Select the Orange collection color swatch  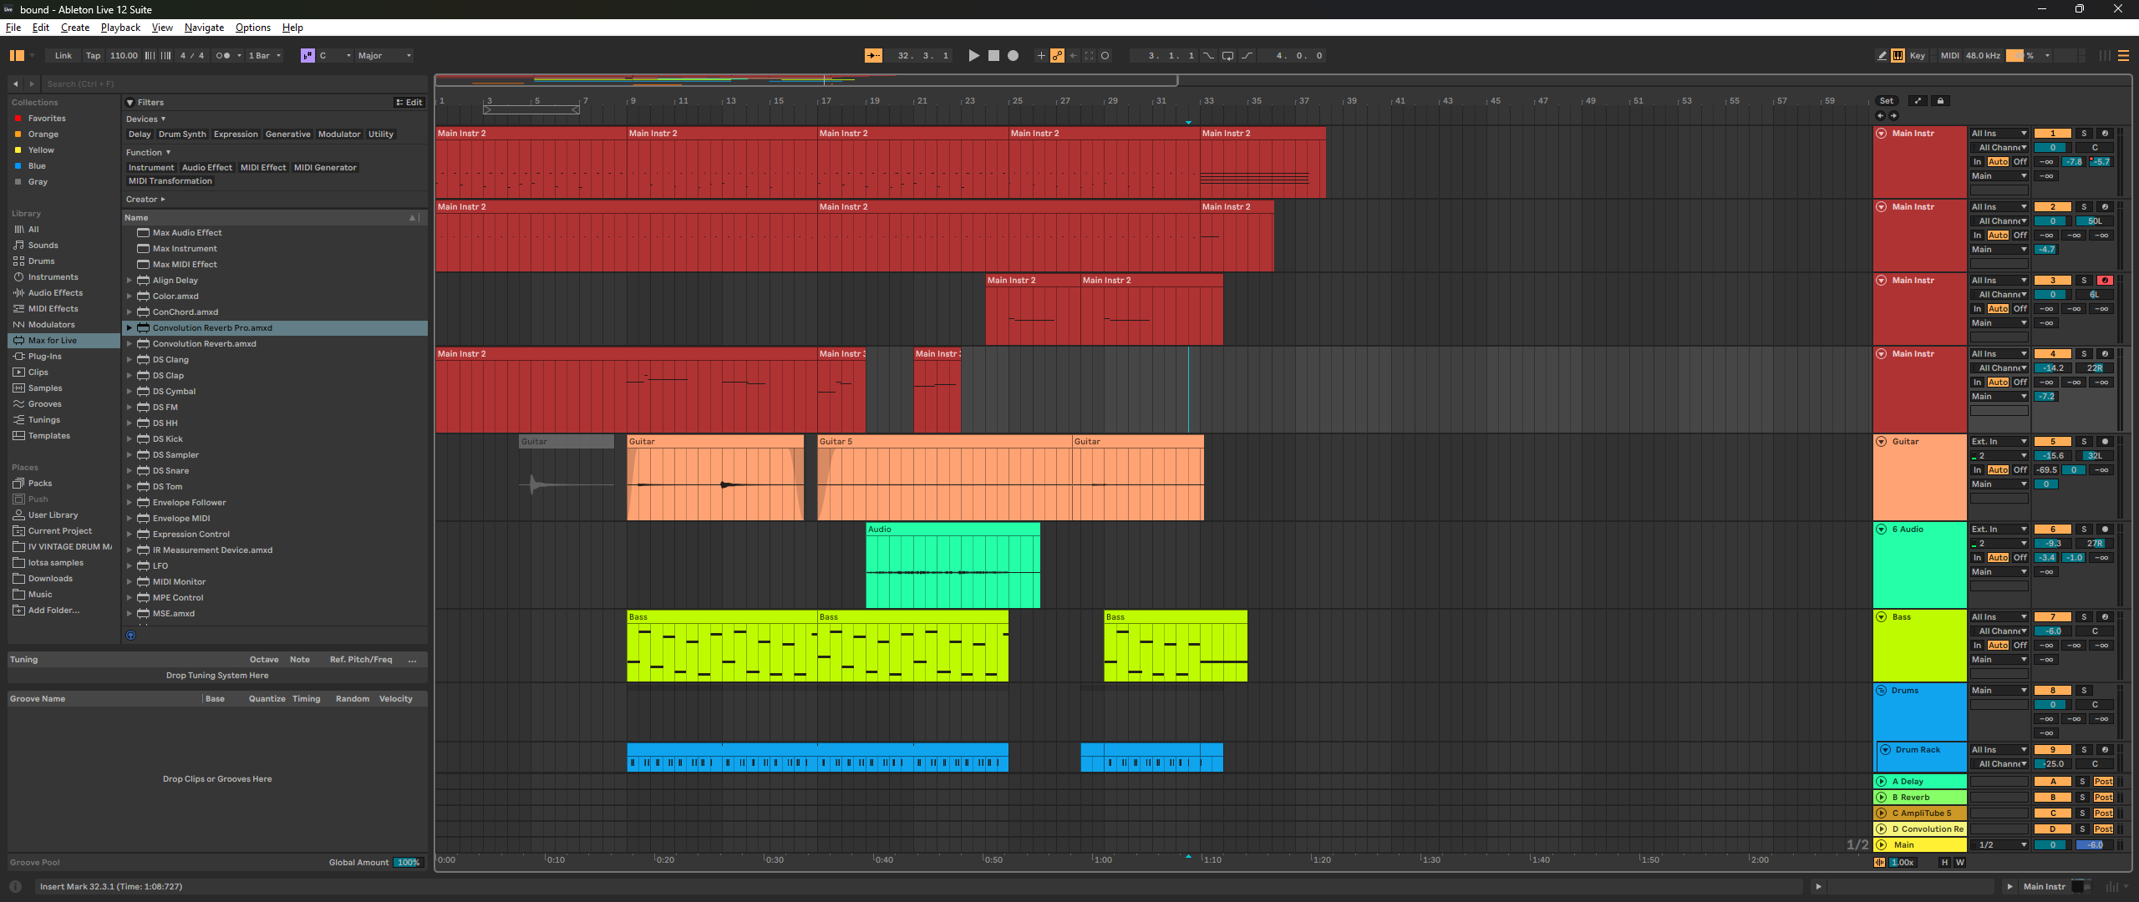click(x=18, y=134)
